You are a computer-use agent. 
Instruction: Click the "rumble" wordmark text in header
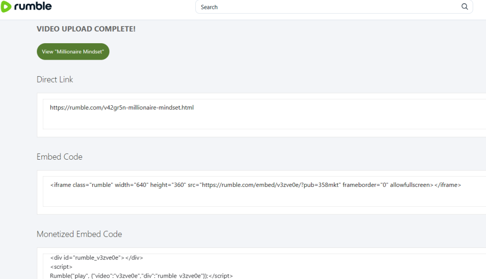click(33, 6)
